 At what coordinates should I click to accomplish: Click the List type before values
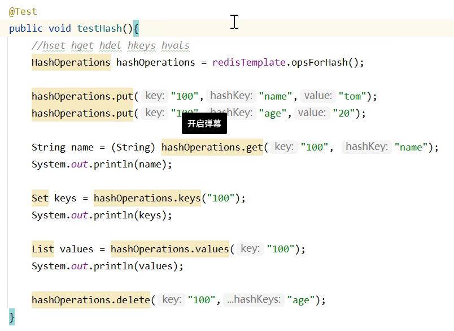coord(43,249)
